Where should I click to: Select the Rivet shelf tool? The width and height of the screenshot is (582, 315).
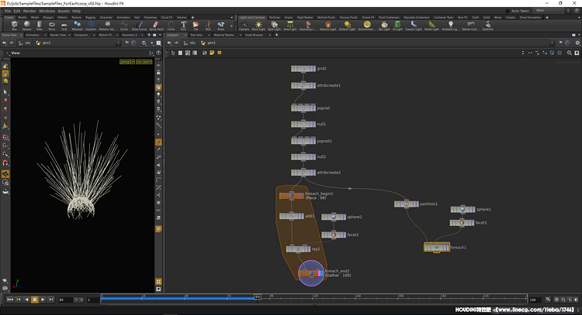pos(221,26)
